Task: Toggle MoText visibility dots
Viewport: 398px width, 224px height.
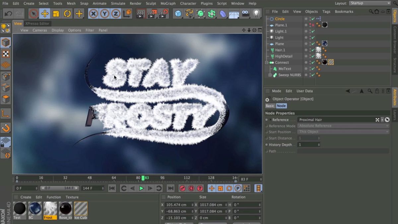Action: [310, 69]
